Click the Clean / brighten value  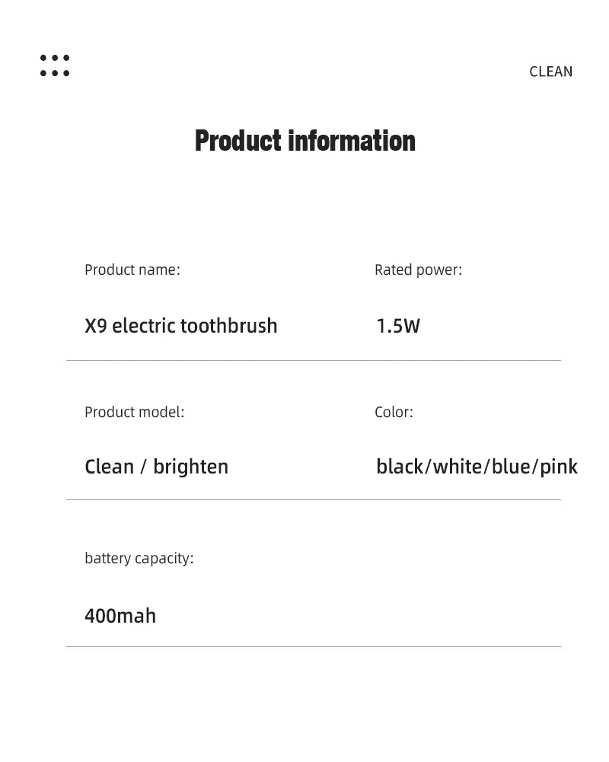[x=156, y=467]
